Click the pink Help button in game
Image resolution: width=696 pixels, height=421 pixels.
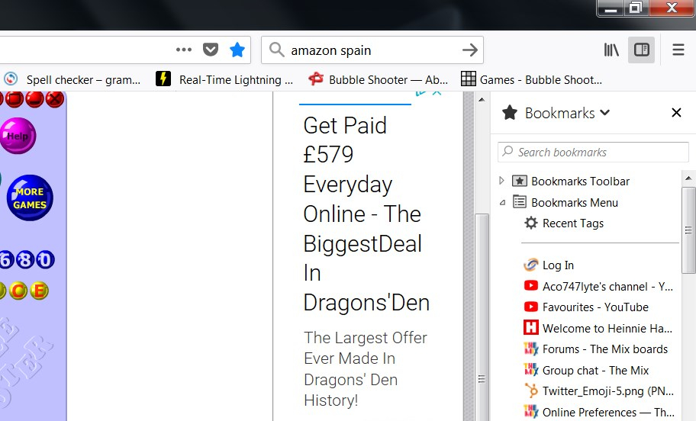[x=18, y=136]
